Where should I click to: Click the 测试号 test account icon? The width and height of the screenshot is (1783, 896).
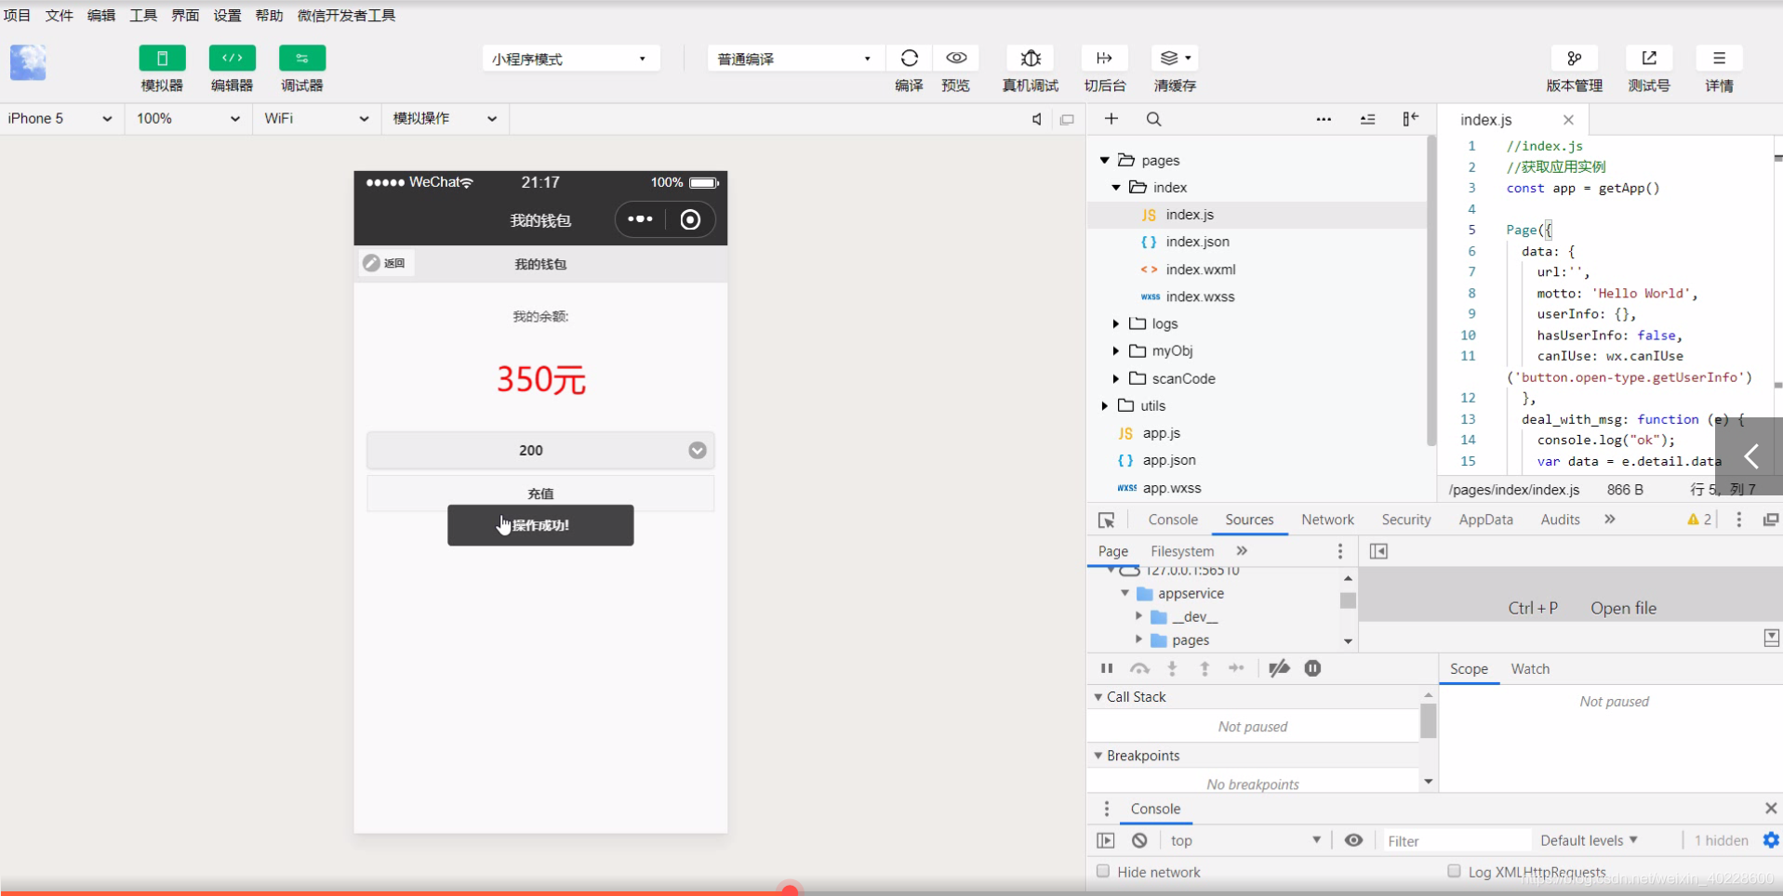click(x=1649, y=58)
